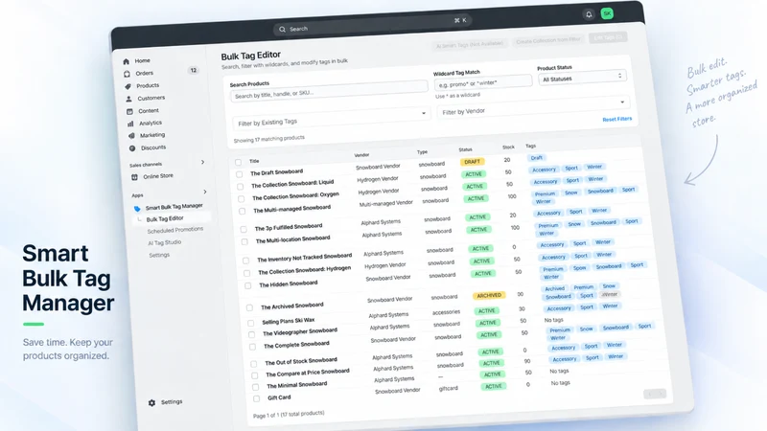Screen dimensions: 767x431
Task: Select the Bulk Tag Editor sub-item
Action: tap(165, 219)
